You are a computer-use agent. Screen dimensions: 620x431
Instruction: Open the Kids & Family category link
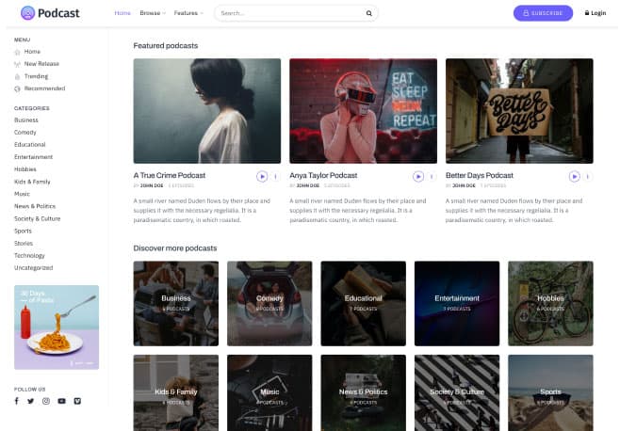point(32,181)
